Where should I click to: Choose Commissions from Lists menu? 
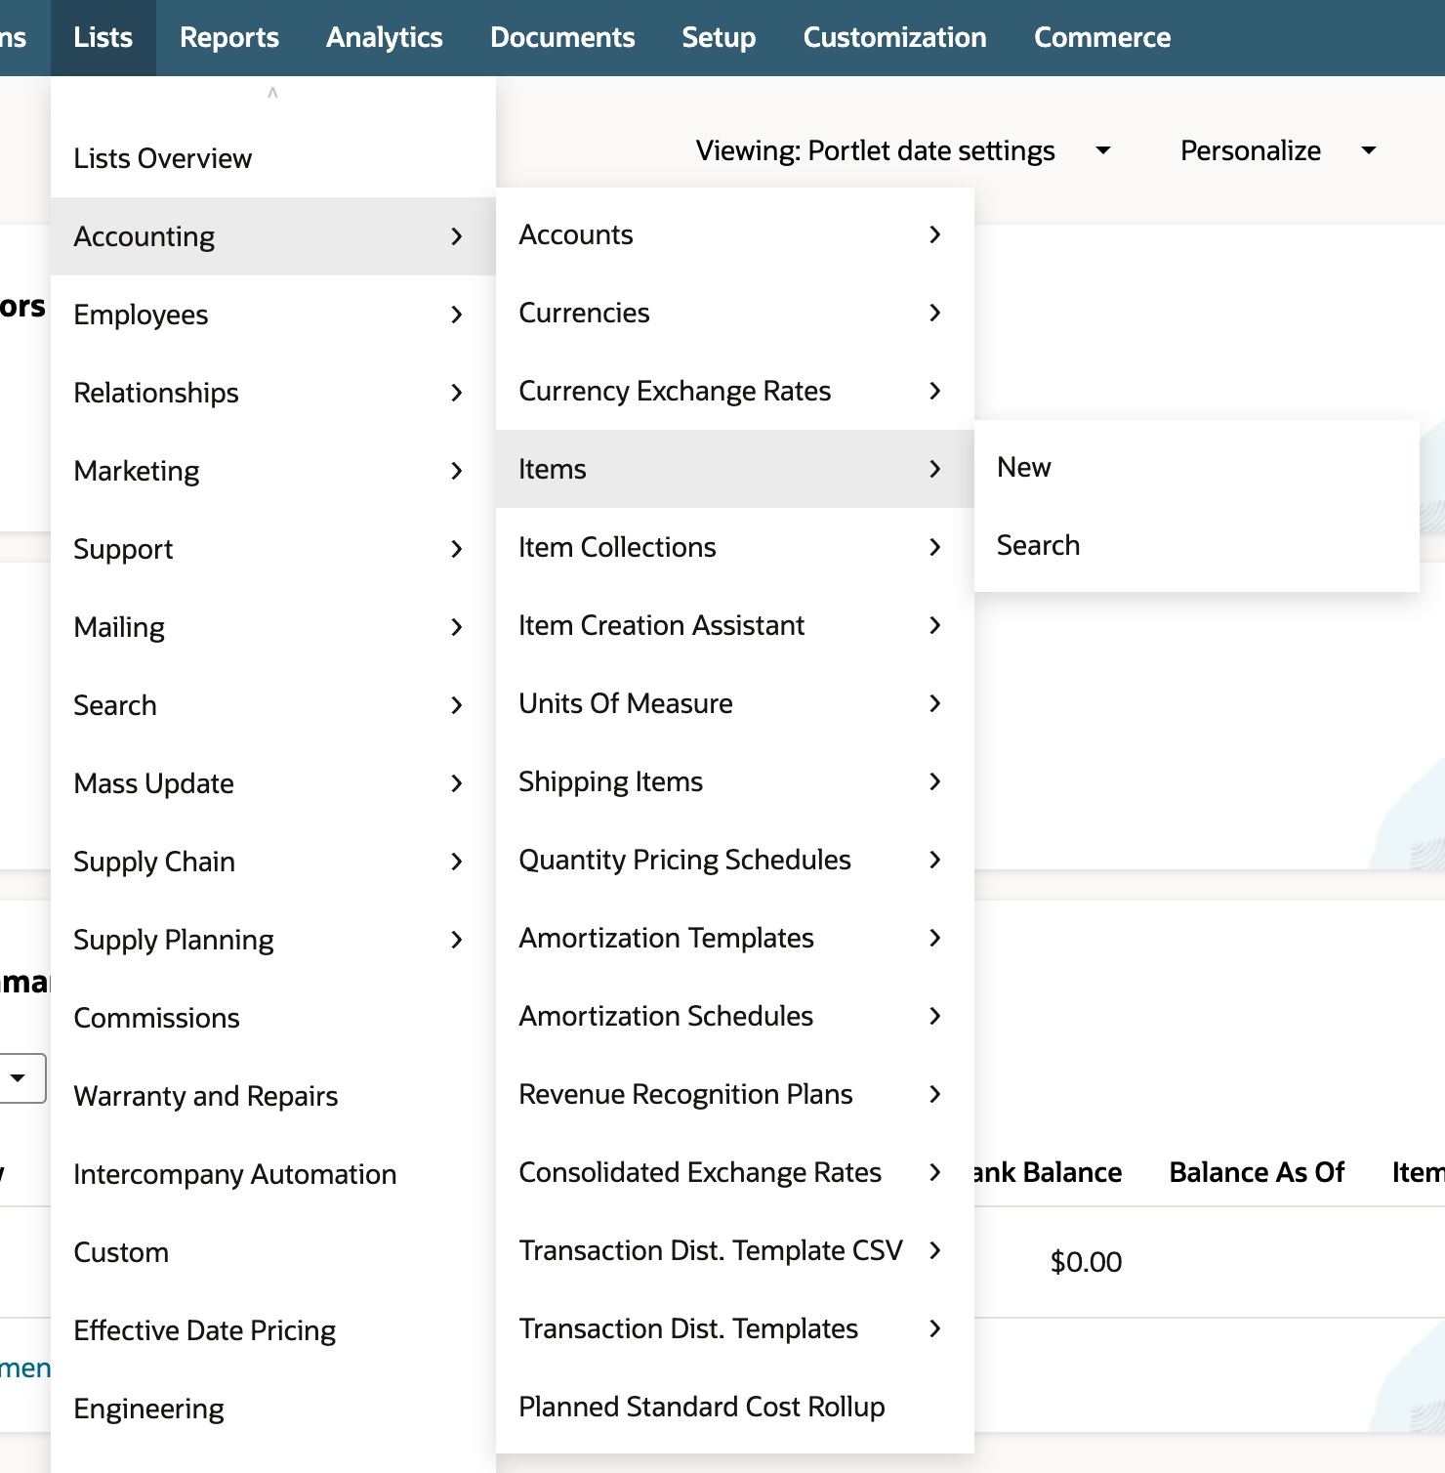point(273,1018)
